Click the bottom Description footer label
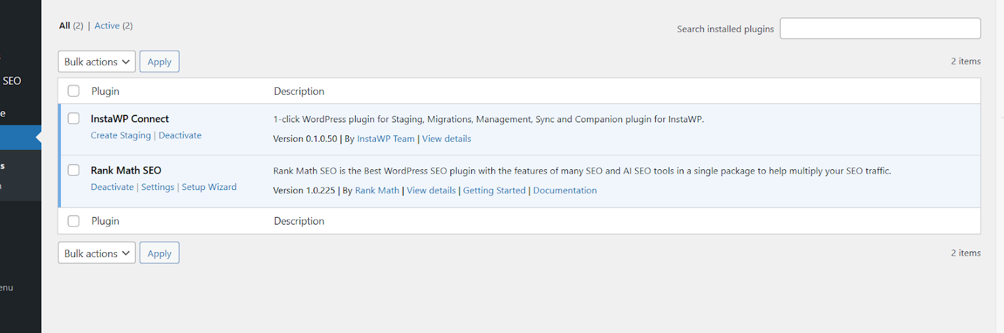Image resolution: width=1004 pixels, height=333 pixels. pos(299,221)
